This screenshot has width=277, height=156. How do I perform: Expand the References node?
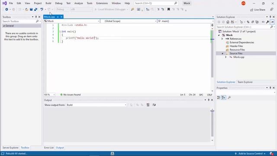222,39
